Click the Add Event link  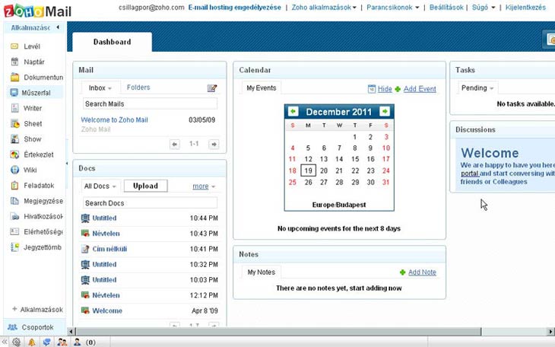coord(420,89)
